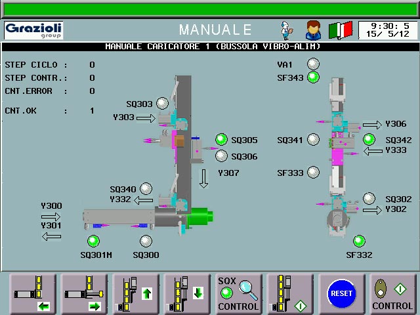
Task: Select the green SF332 sensor indicator
Action: point(359,241)
